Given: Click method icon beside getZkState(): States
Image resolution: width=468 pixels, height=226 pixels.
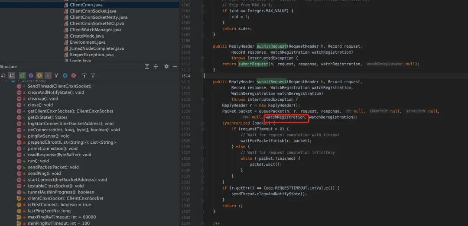Looking at the screenshot, I should coord(19,117).
